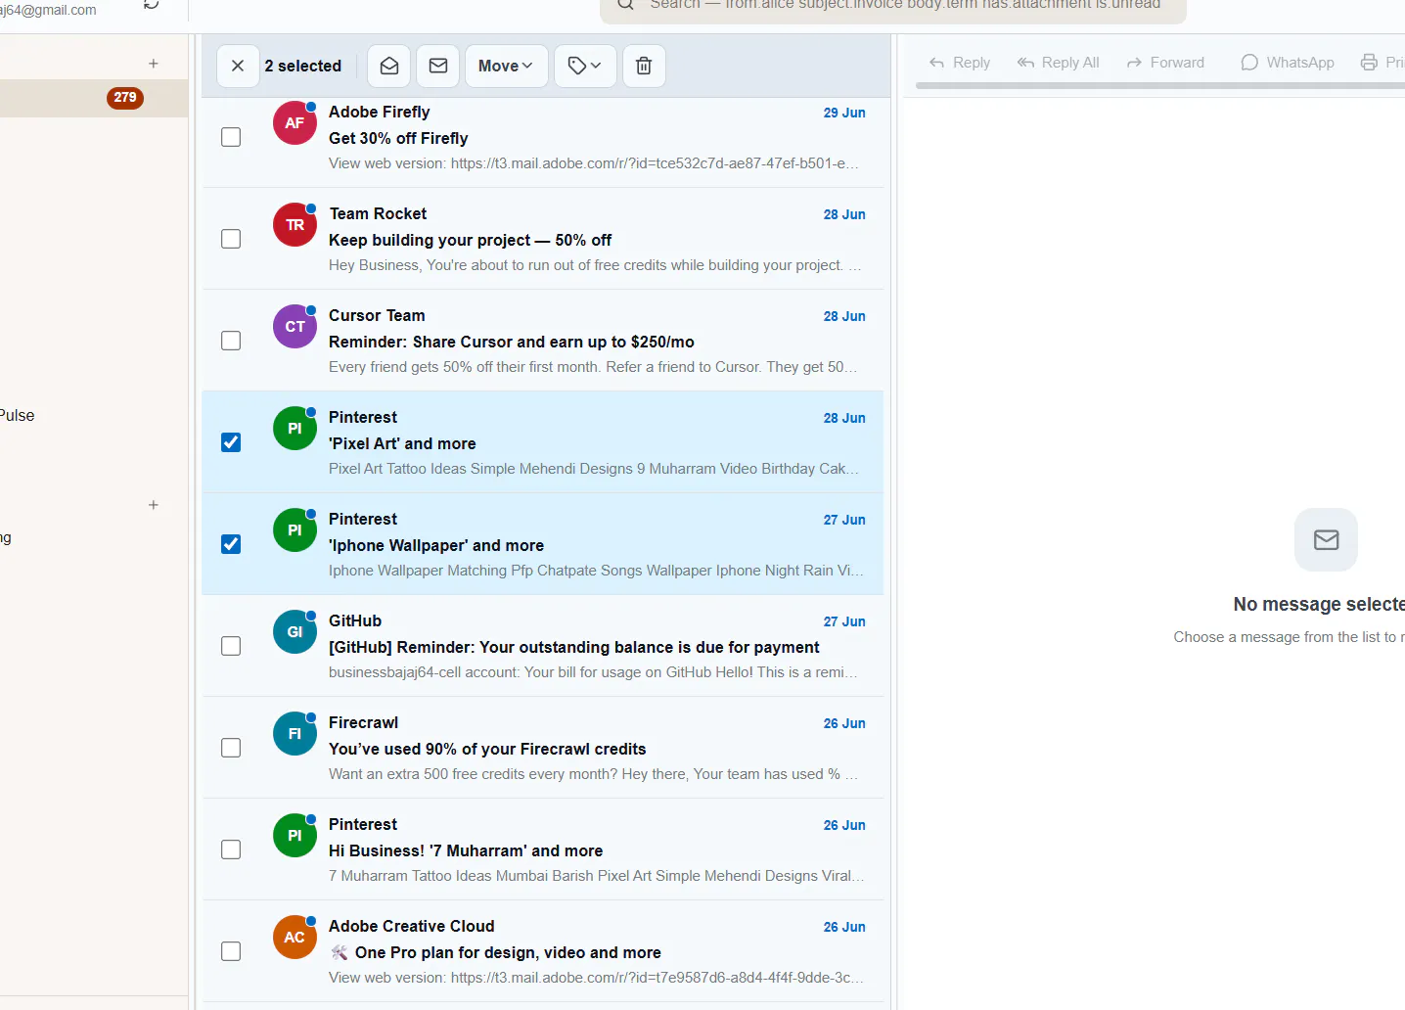Screen dimensions: 1405x1010
Task: Forward the message
Action: click(1165, 63)
